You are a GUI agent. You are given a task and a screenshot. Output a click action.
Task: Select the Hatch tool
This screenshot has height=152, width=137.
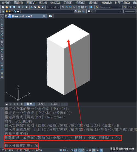coord(2,66)
